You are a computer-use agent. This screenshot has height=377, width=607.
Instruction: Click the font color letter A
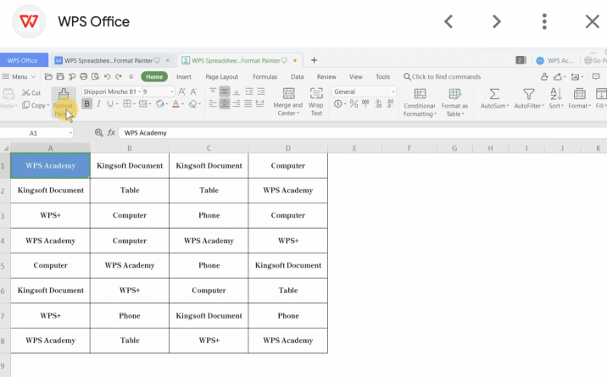[x=176, y=104]
